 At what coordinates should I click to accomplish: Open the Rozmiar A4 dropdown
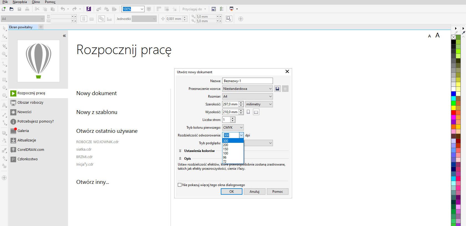pyautogui.click(x=247, y=97)
